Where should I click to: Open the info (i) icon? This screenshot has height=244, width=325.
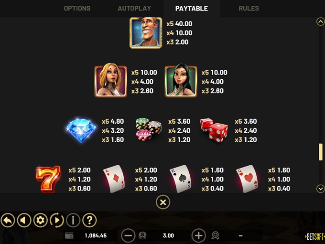tap(73, 220)
